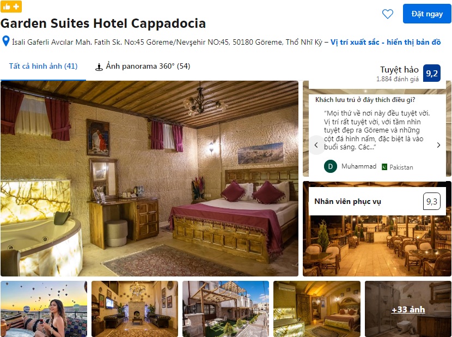The image size is (452, 337).
Task: Open the main bedroom photo with jacuzzi
Action: click(x=149, y=178)
